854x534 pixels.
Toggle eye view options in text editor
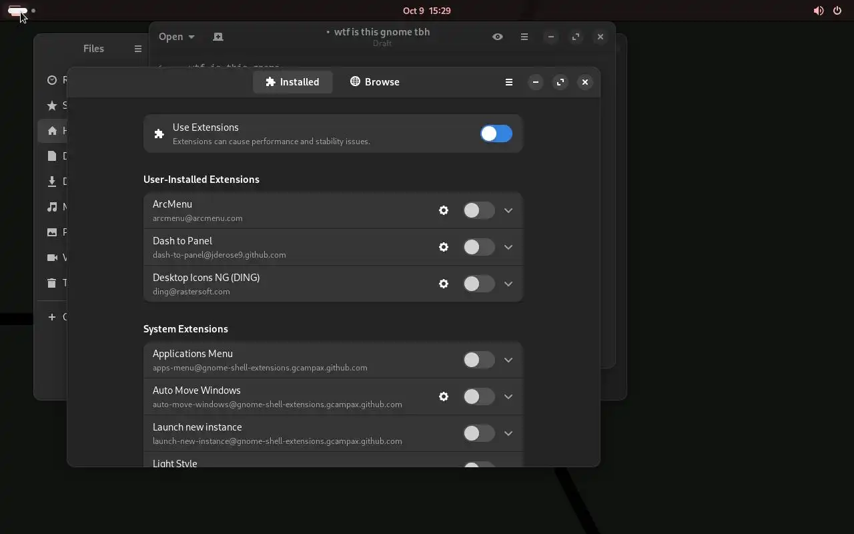(498, 37)
